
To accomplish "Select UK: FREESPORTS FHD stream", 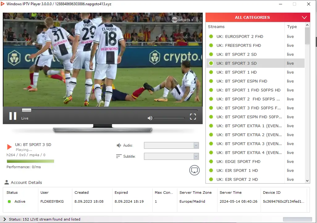I will (255, 45).
